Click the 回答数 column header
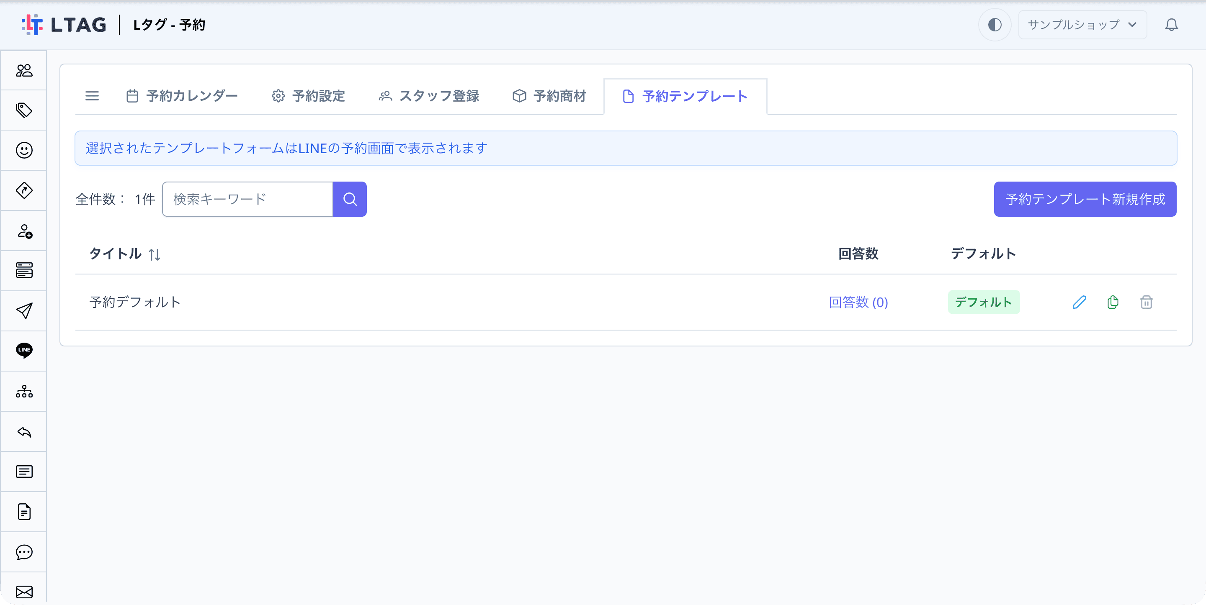The image size is (1206, 605). (x=858, y=254)
